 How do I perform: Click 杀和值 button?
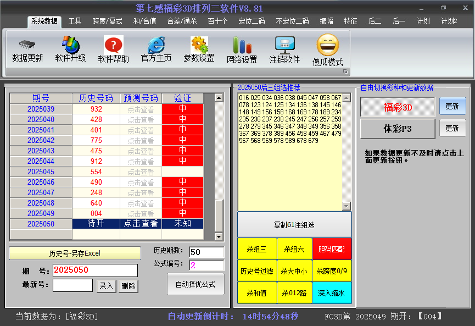point(257,293)
